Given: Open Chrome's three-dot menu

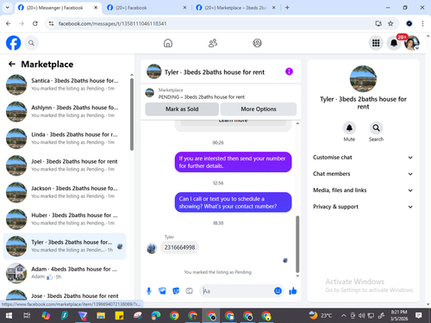Looking at the screenshot, I should (422, 23).
